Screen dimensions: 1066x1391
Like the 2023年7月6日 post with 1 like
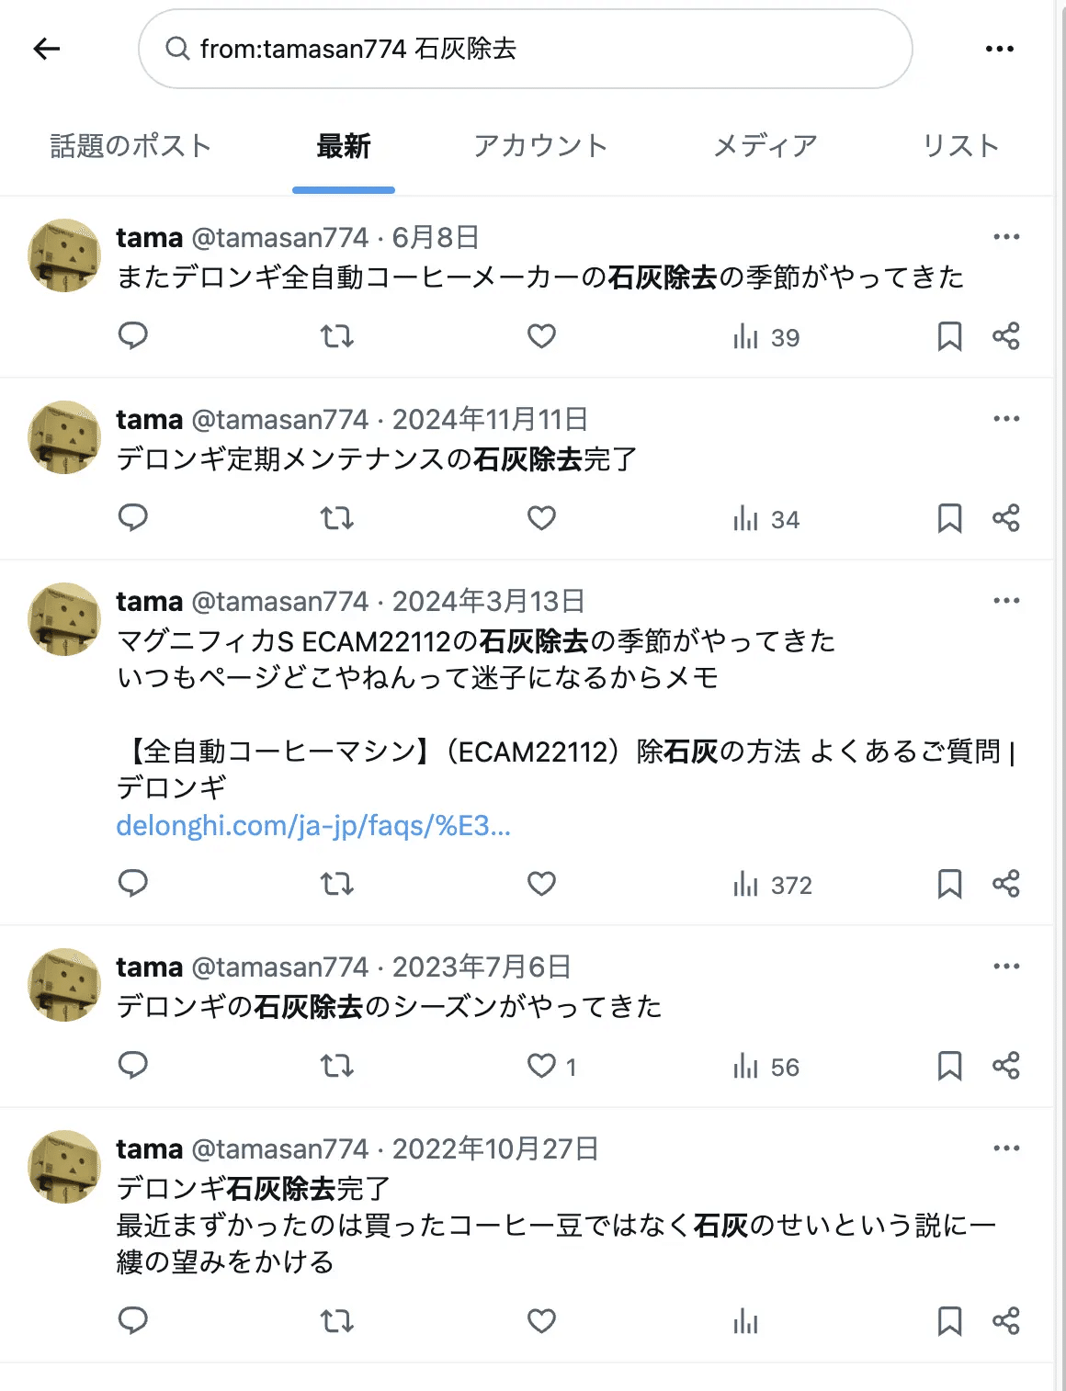point(541,1066)
